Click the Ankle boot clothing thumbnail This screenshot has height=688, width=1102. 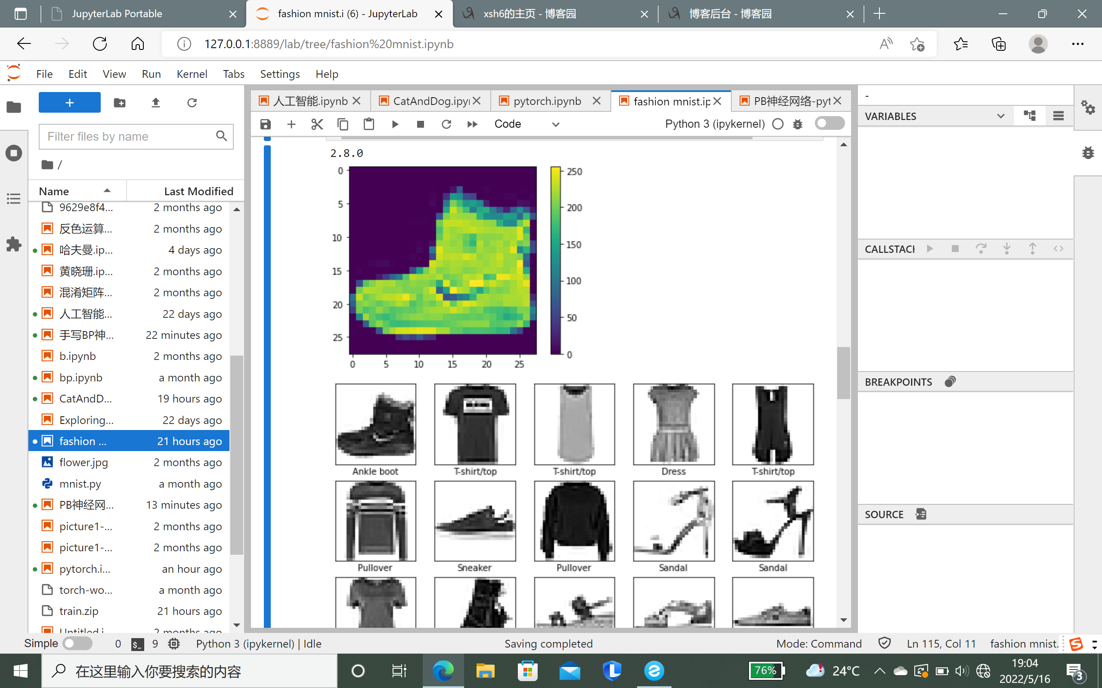[375, 423]
